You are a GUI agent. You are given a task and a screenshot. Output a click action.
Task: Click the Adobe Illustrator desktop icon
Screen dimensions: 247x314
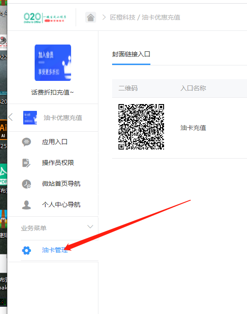coord(3,130)
